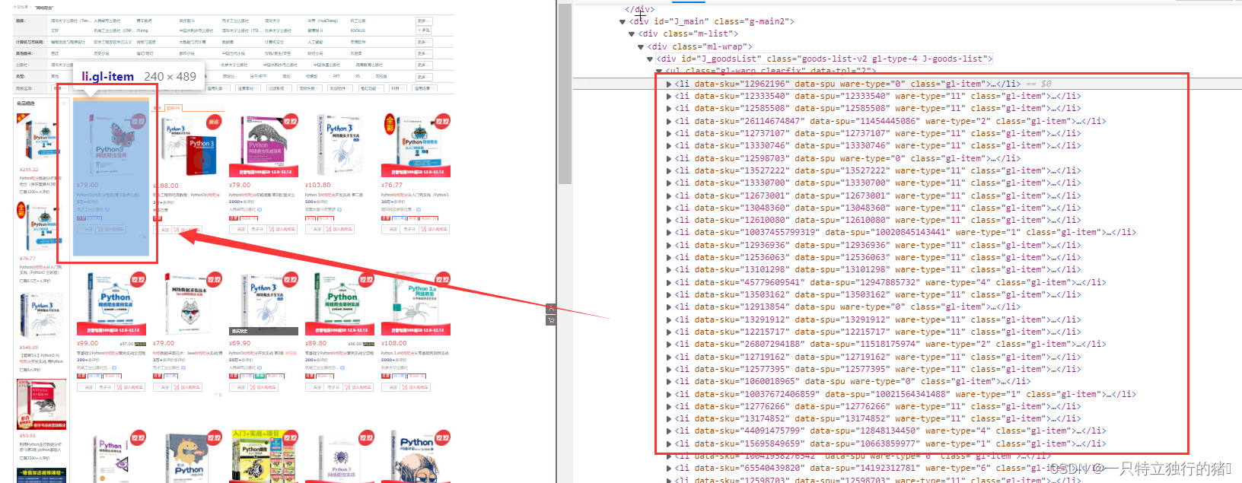Click the multi-select button in brand row

424,30
